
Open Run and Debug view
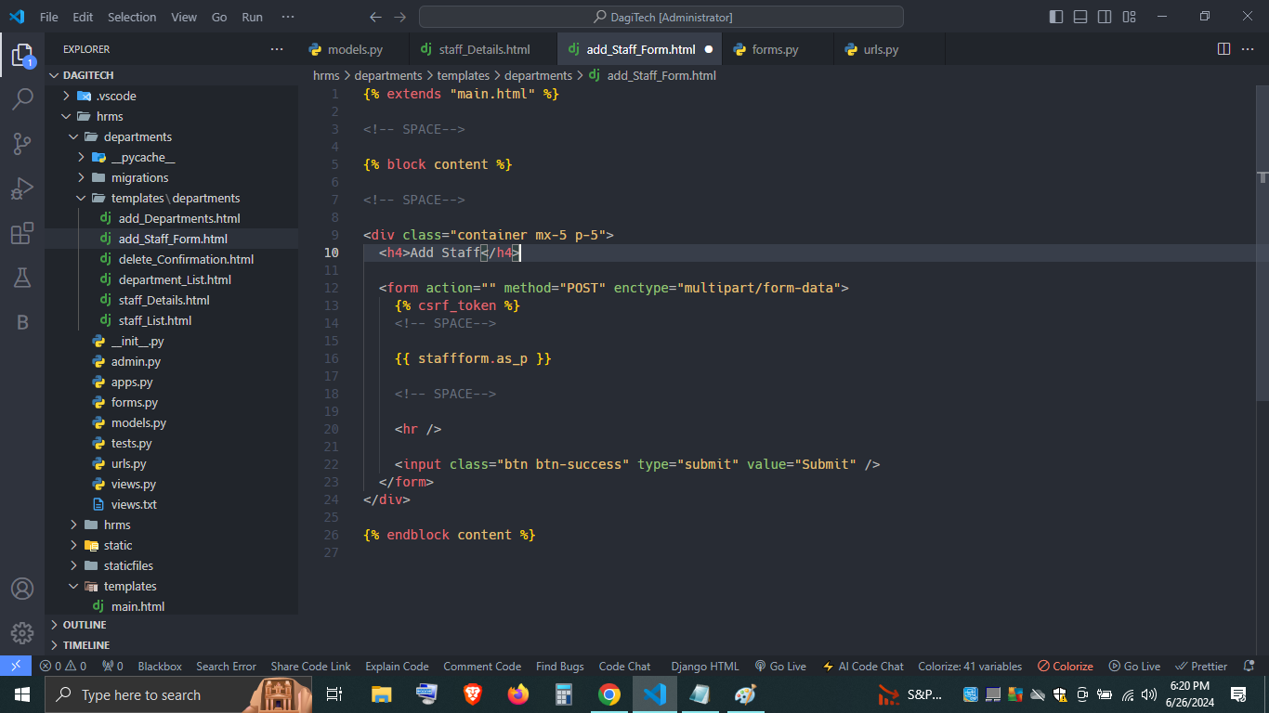(x=22, y=188)
